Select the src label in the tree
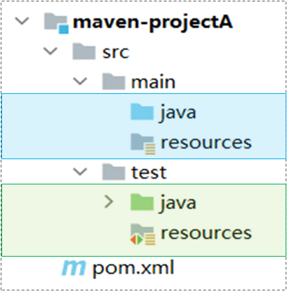Viewport: 287px width, 291px height. (x=116, y=53)
